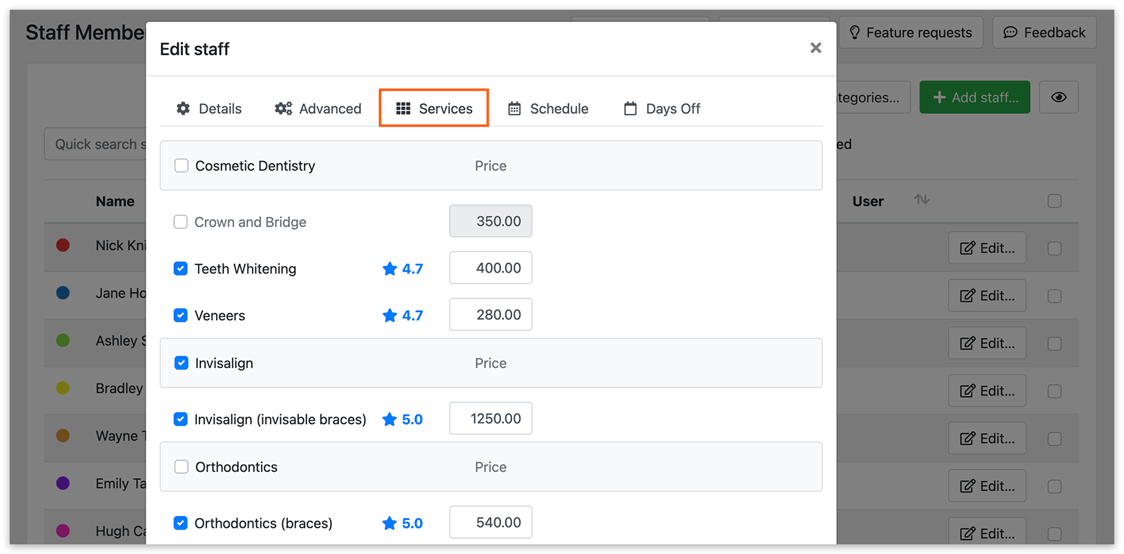Click the calendar icon beside Days Off
This screenshot has height=554, width=1124.
(x=630, y=108)
